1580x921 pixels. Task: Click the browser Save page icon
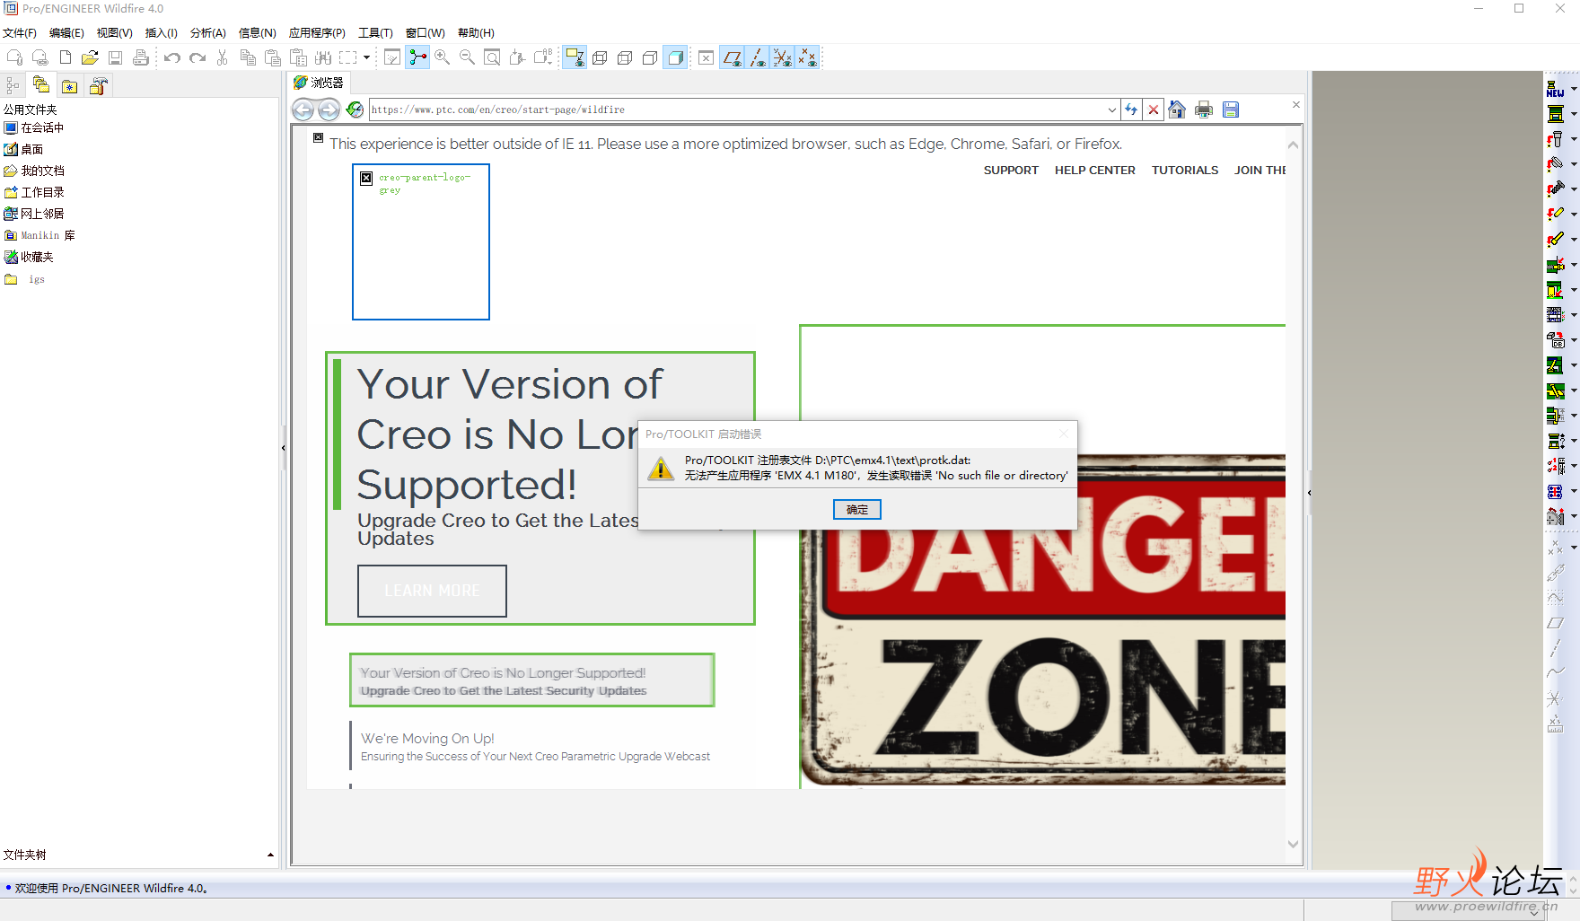(1231, 110)
